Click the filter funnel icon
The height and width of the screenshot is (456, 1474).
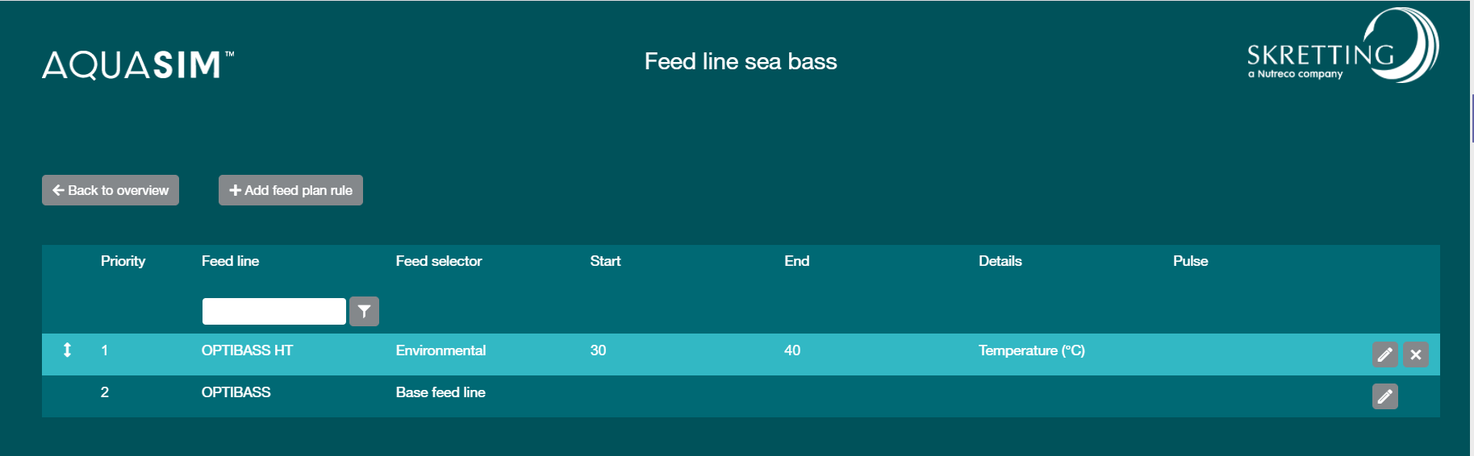tap(364, 311)
